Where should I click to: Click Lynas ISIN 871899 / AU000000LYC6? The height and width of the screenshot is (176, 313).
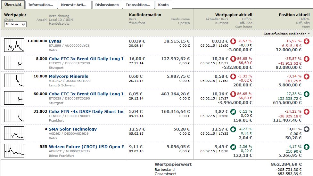coord(69,46)
